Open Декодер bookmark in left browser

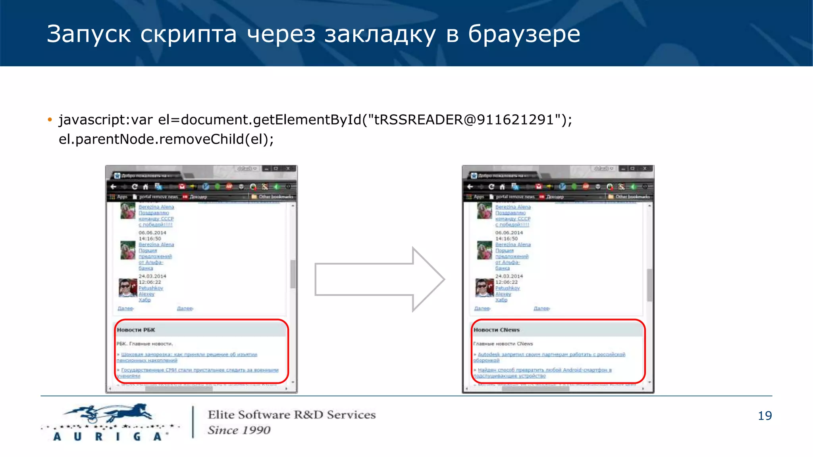(x=195, y=197)
